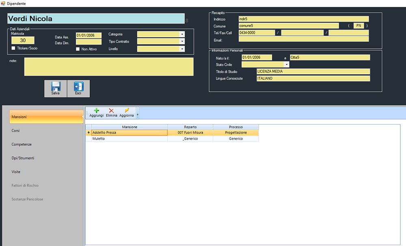Expand the Stato Civile dropdown
The width and height of the screenshot is (406, 246).
pyautogui.click(x=286, y=65)
